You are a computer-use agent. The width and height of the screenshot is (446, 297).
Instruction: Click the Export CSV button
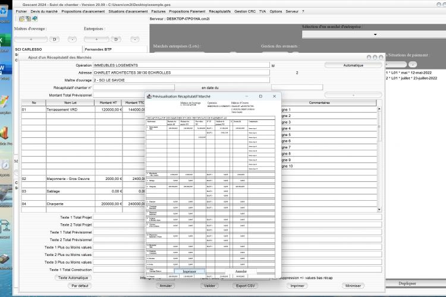tap(246, 286)
